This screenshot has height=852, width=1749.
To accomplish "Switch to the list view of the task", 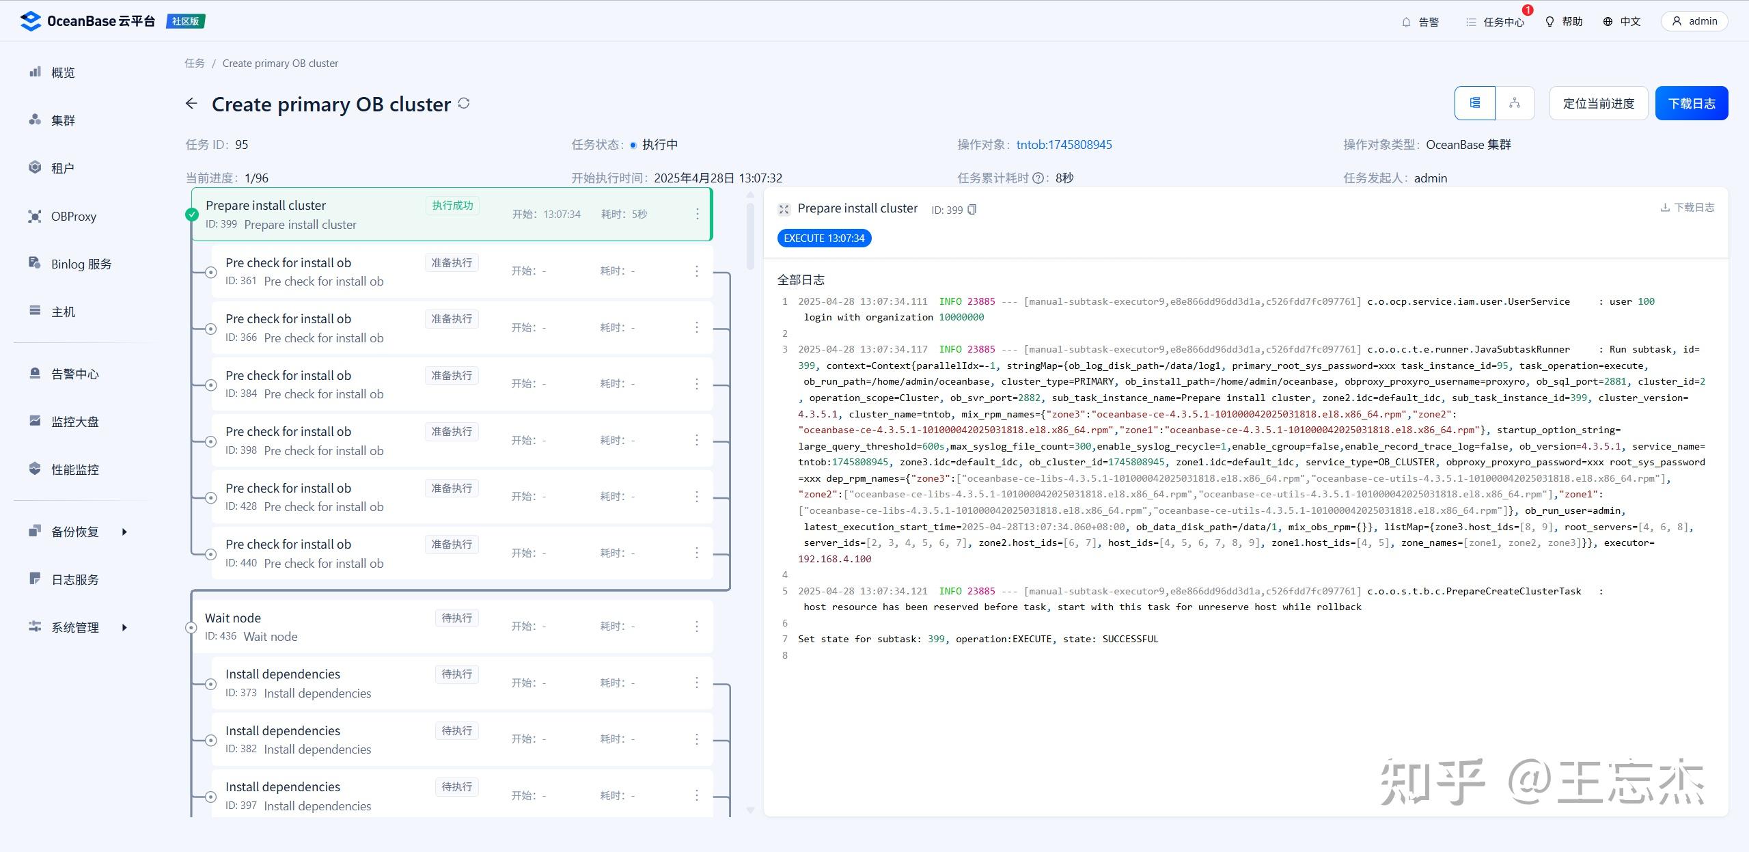I will tap(1476, 102).
